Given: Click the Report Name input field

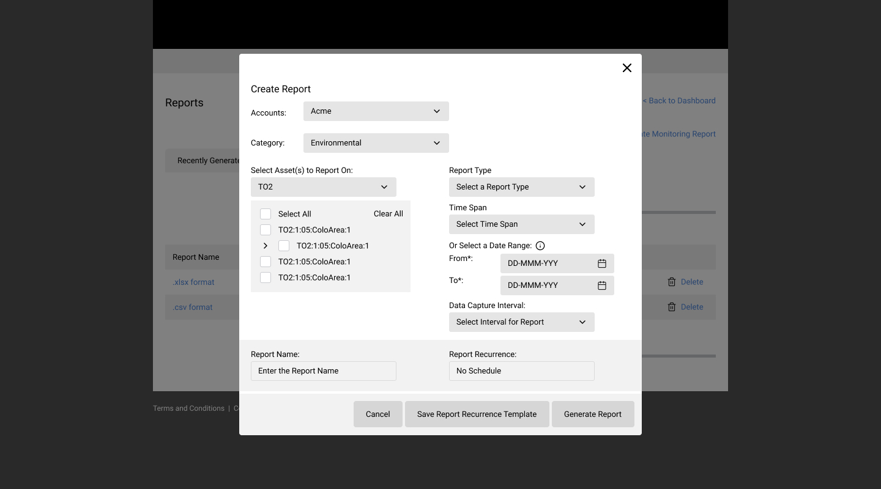Looking at the screenshot, I should point(323,371).
